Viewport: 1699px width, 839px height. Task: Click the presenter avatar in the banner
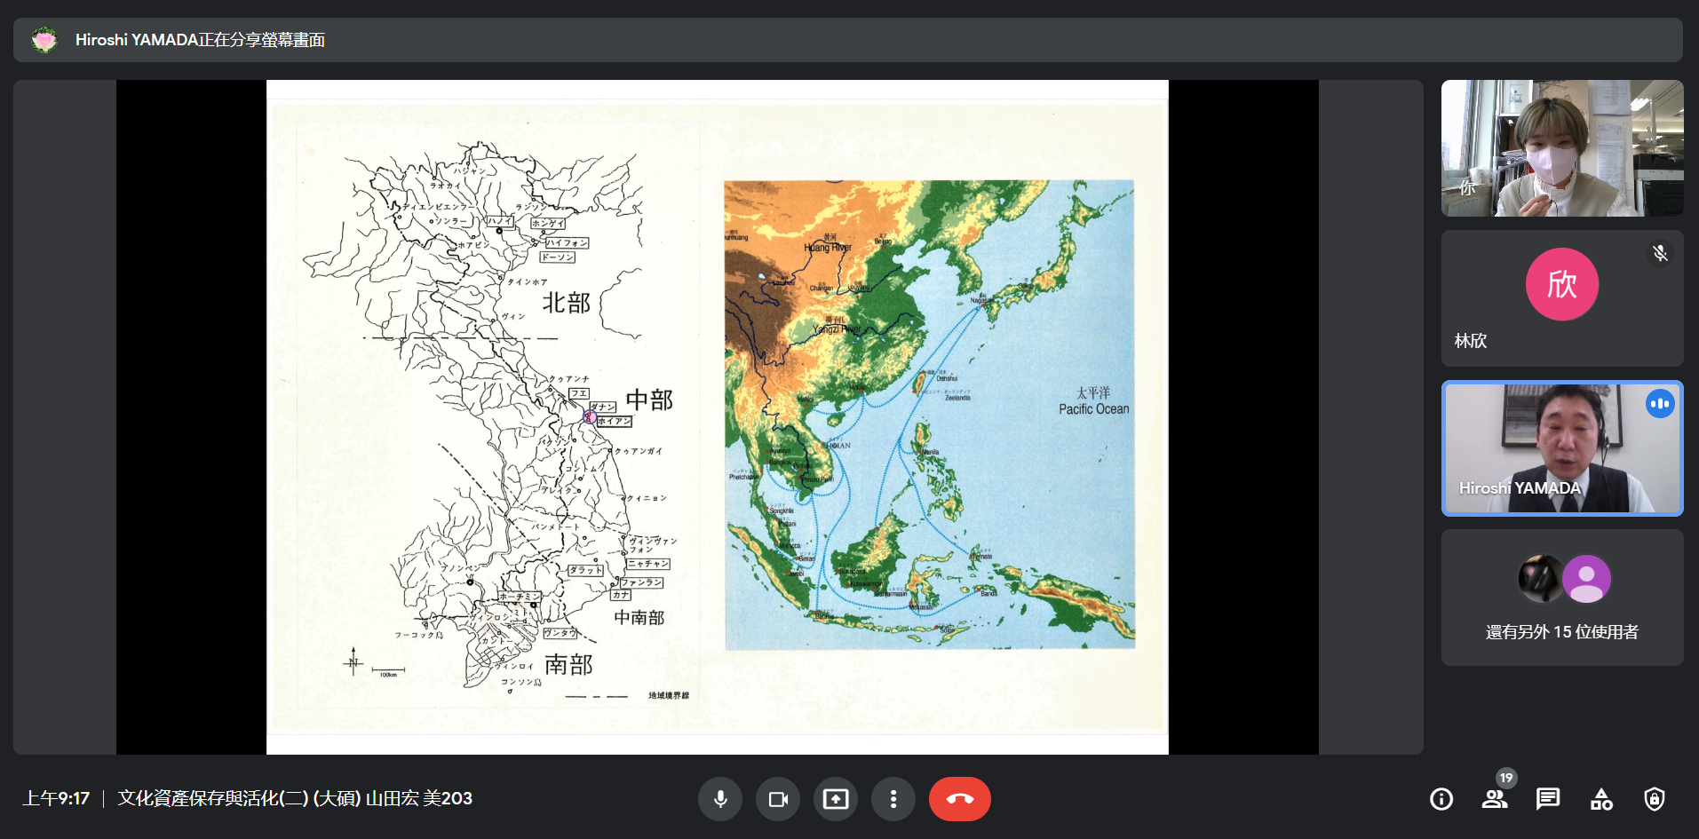point(44,40)
